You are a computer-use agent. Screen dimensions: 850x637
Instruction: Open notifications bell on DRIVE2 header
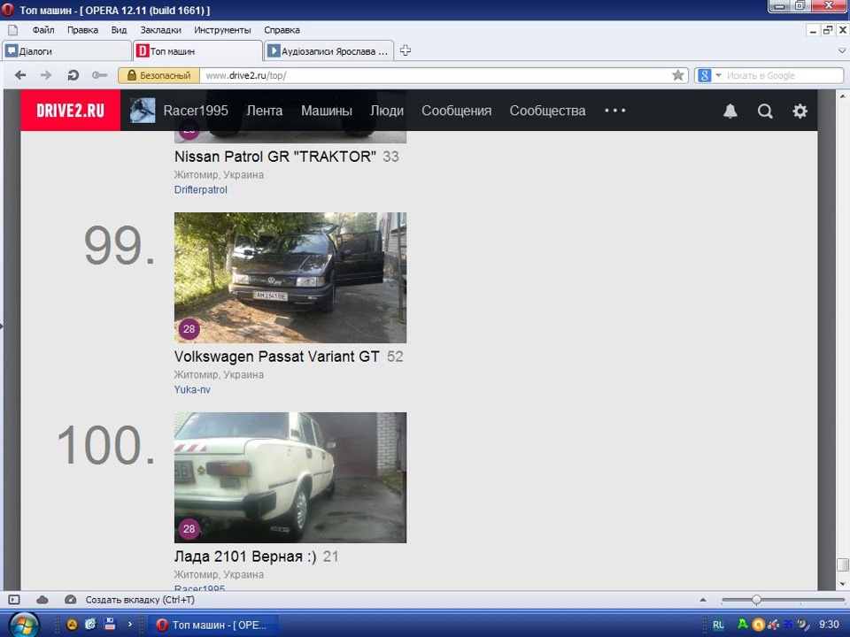click(730, 111)
